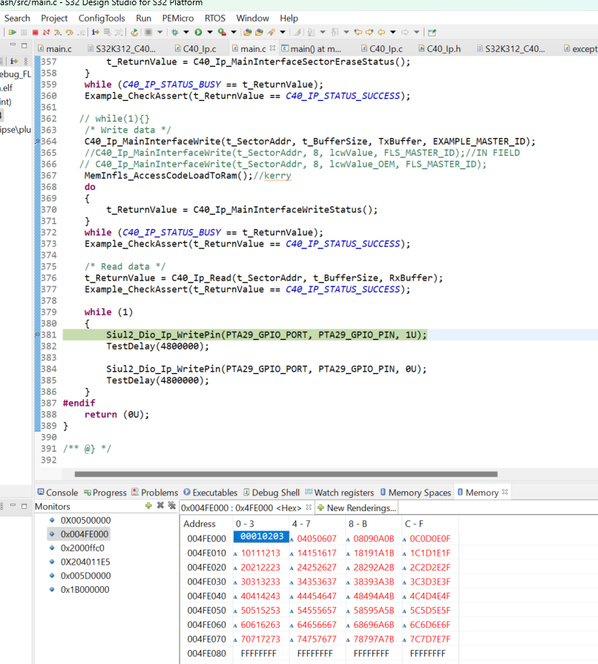Open dropdown beside the gray stop square
The image size is (598, 664).
pyautogui.click(x=160, y=32)
